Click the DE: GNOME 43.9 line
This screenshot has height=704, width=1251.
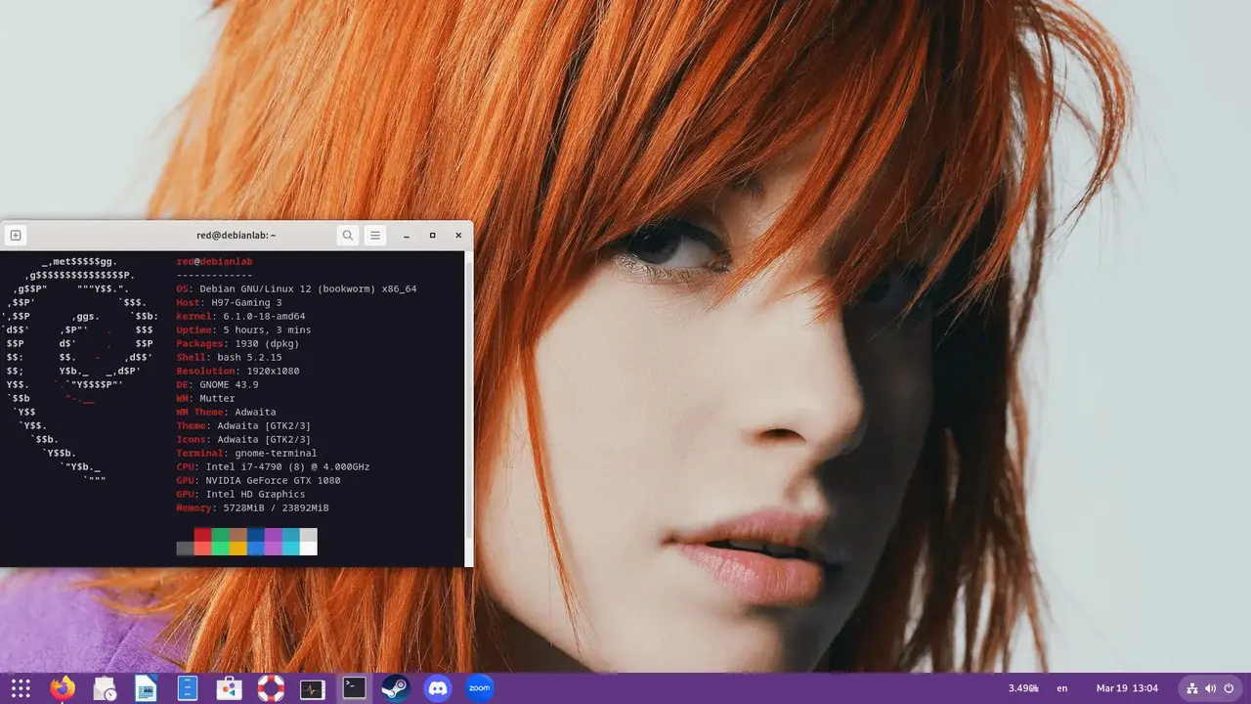pyautogui.click(x=217, y=385)
